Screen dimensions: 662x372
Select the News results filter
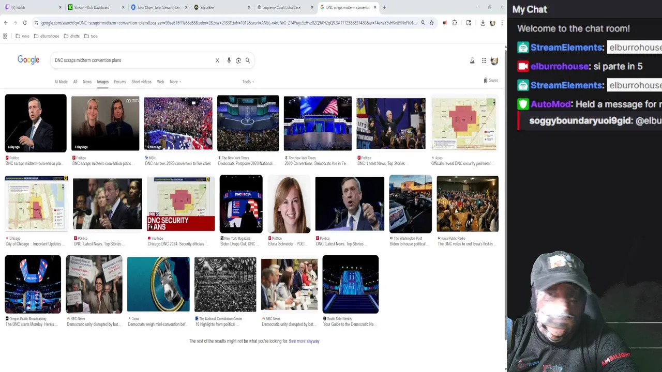[87, 82]
